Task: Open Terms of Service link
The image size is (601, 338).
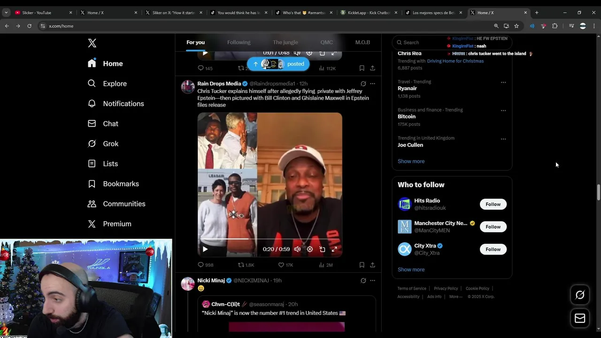Action: [412, 288]
